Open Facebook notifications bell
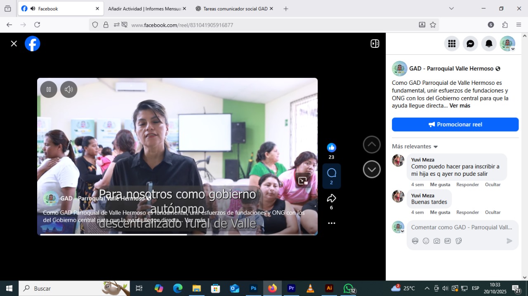The height and width of the screenshot is (296, 528). point(489,44)
